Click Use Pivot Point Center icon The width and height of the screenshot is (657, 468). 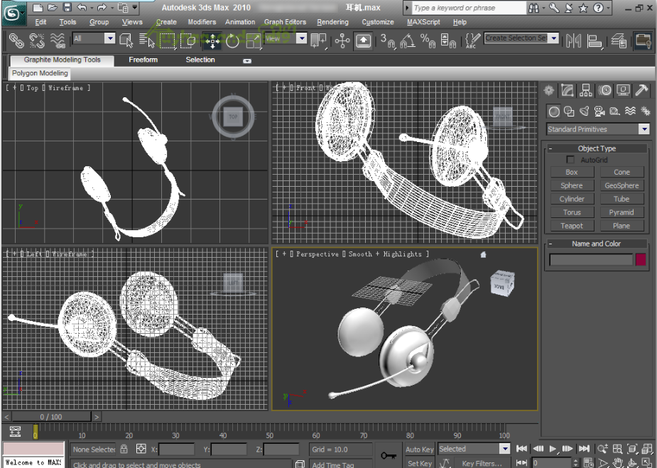coord(319,40)
